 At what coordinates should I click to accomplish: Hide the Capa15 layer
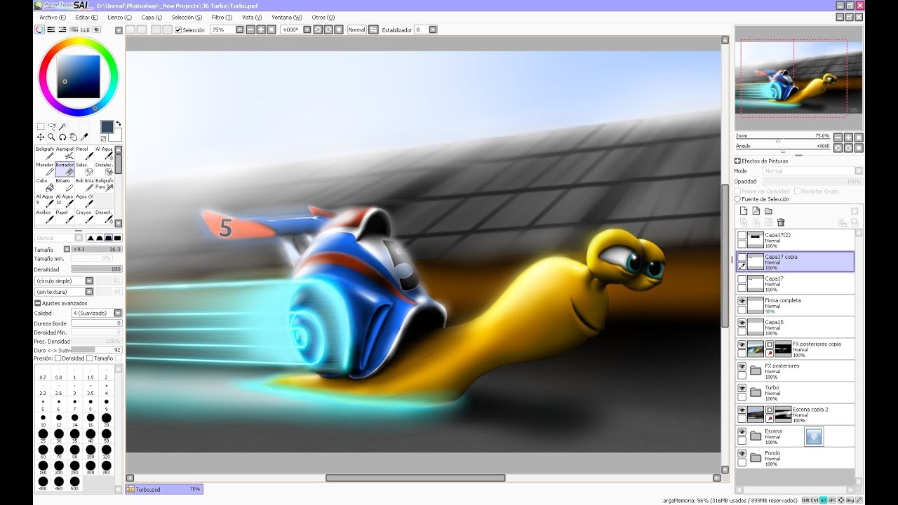(x=742, y=323)
